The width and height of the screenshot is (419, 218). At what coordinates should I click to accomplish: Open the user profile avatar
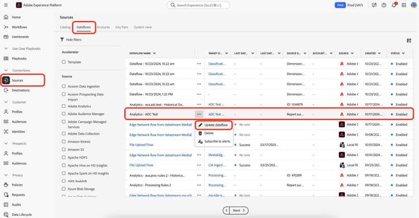pos(413,5)
